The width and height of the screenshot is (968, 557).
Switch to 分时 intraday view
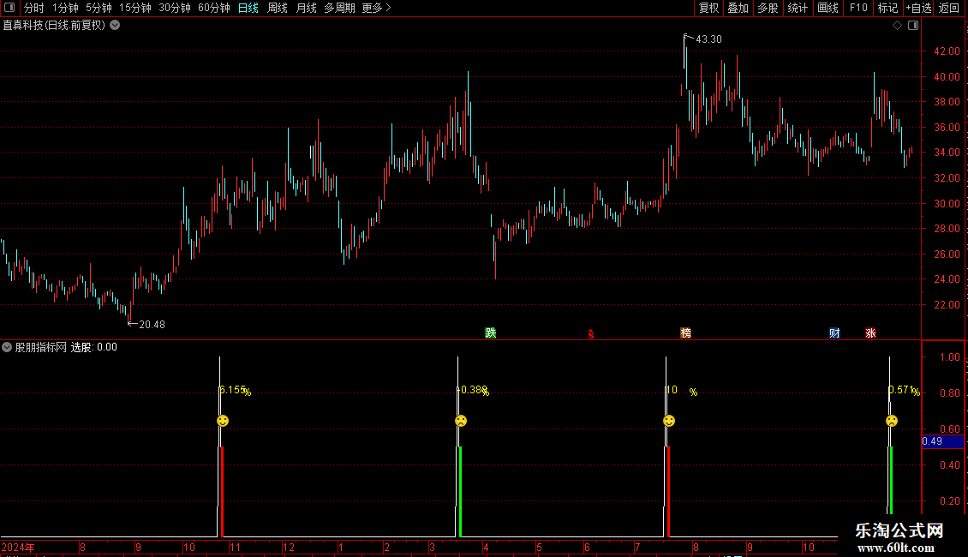point(34,8)
